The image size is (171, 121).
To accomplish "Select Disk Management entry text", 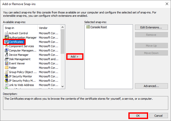I will 20,59.
